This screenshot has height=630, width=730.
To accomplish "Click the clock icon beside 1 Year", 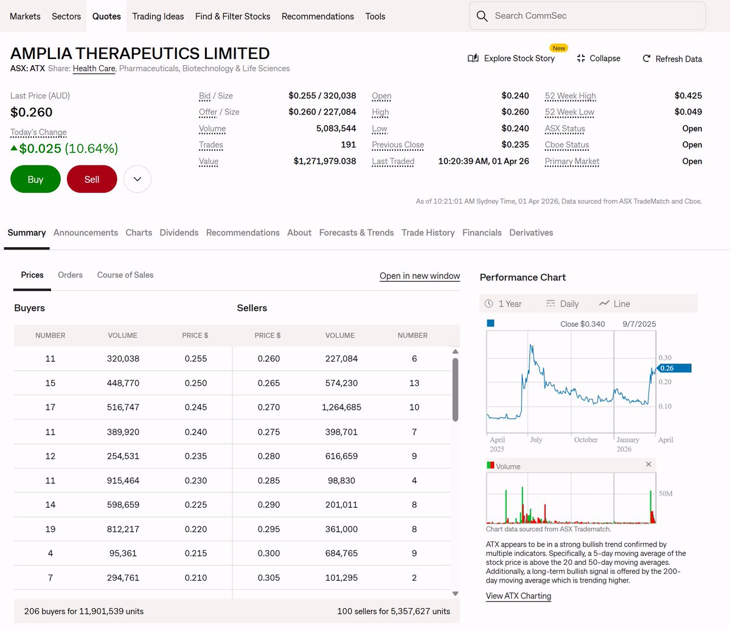I will tap(489, 304).
